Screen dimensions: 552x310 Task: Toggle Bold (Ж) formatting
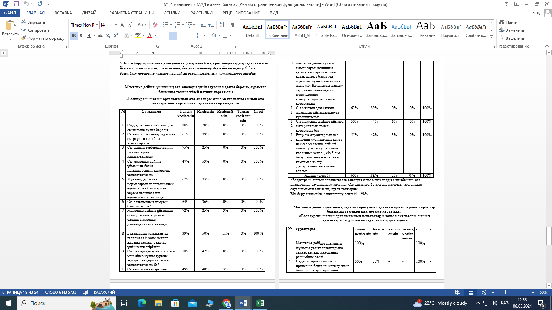click(x=74, y=35)
